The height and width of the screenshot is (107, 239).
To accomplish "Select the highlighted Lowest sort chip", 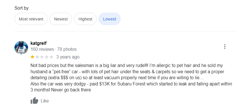I will tap(110, 19).
